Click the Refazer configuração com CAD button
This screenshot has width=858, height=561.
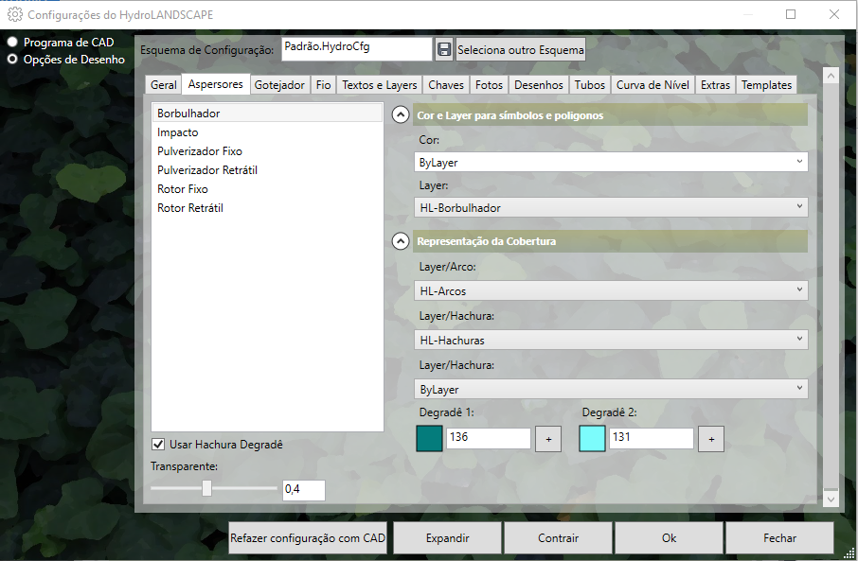309,537
